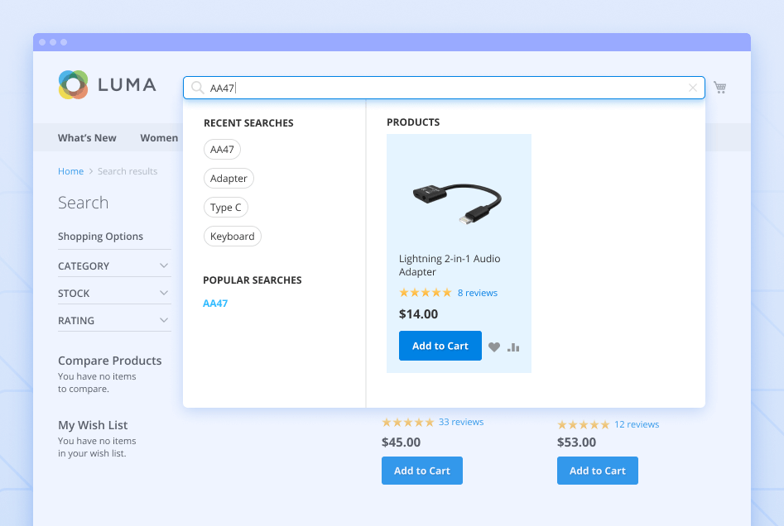Image resolution: width=784 pixels, height=526 pixels.
Task: Add Lightning adapter to cart
Action: point(440,346)
